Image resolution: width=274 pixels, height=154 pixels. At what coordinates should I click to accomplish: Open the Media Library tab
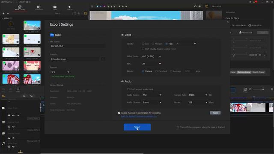click(20, 8)
